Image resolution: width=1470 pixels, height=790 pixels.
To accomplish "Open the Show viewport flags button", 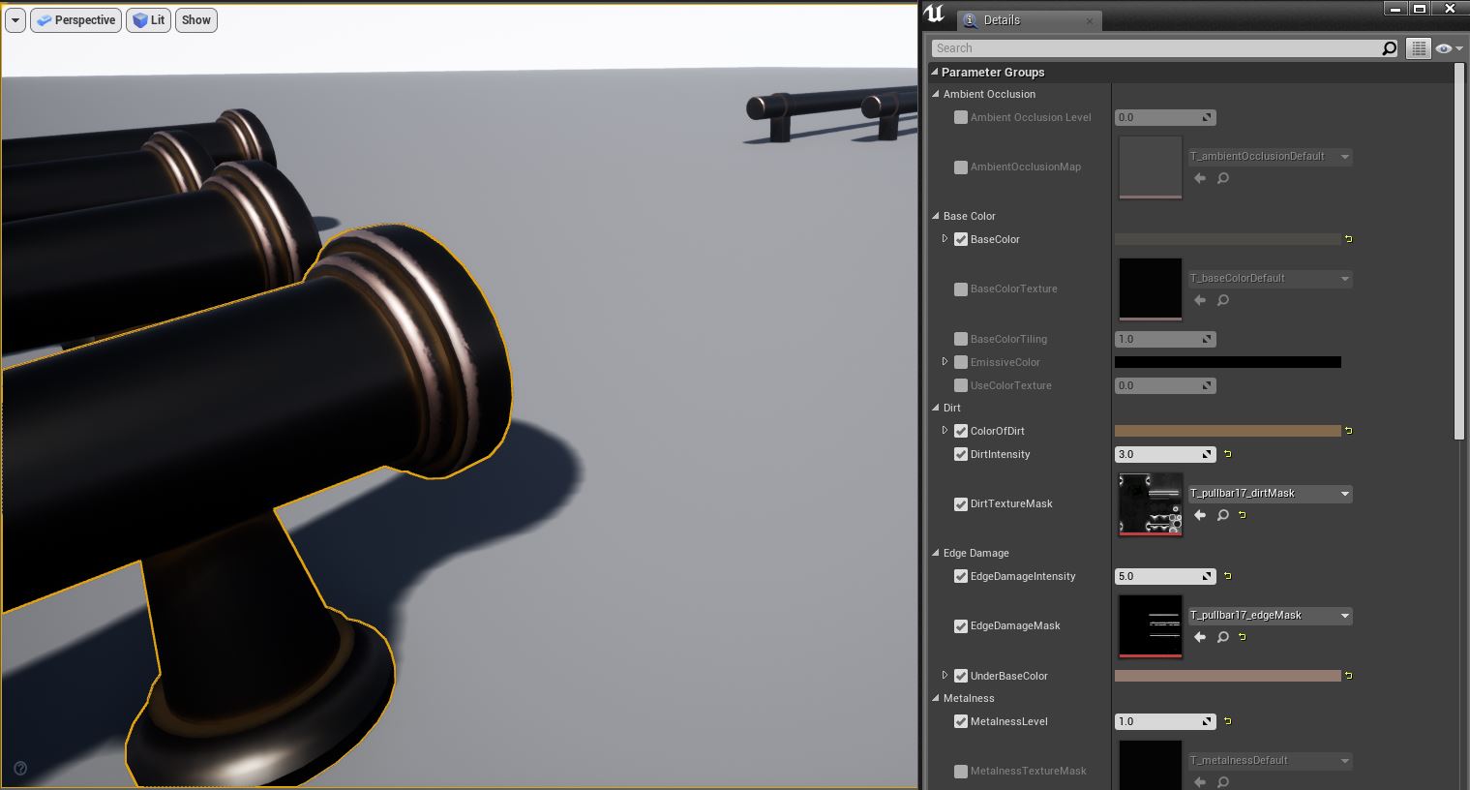I will [196, 20].
